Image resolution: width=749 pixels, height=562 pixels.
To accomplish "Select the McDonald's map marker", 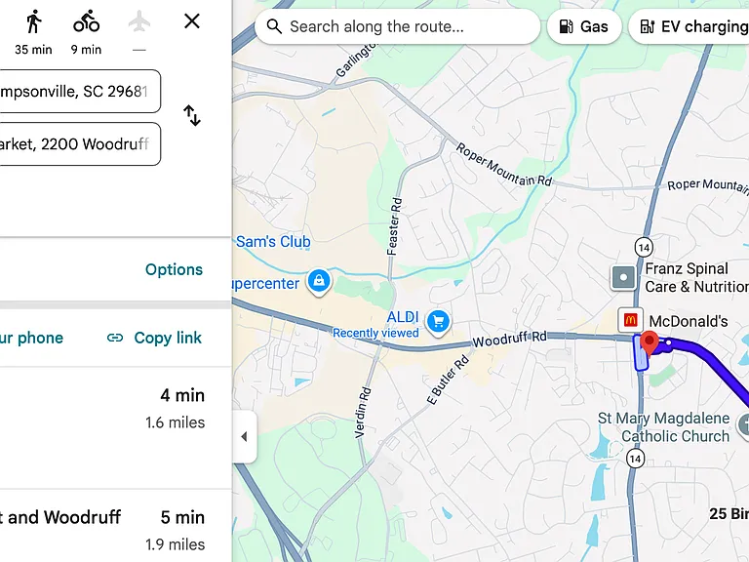I will [630, 320].
